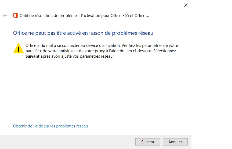
Task: Click the words 'lien ci-dessous' in the message
Action: (x=143, y=51)
